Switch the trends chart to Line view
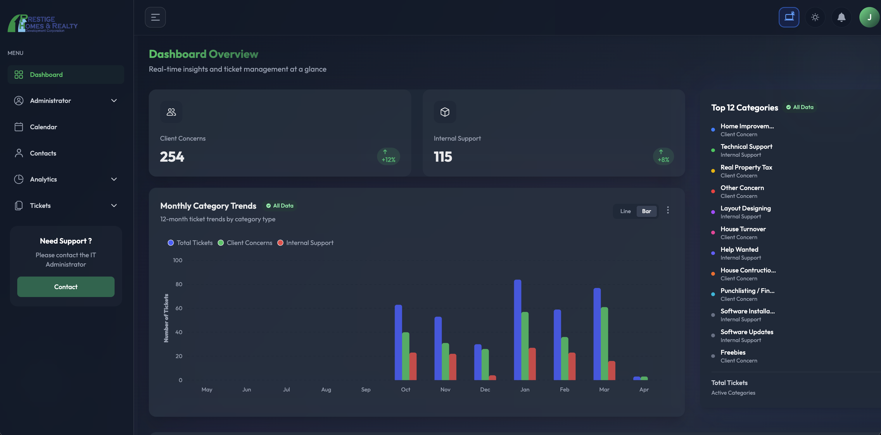Screen dimensions: 881x435 click(626, 211)
